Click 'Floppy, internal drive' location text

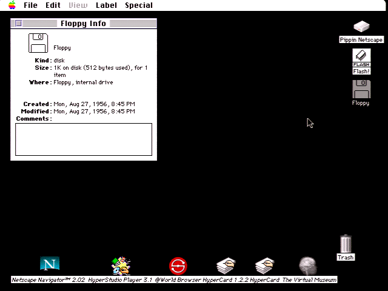pos(83,82)
